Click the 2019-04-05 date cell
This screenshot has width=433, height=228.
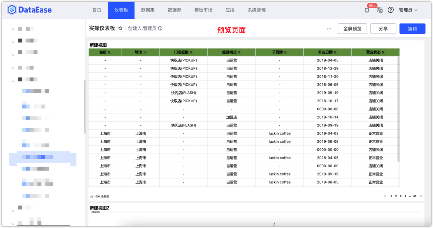327,60
